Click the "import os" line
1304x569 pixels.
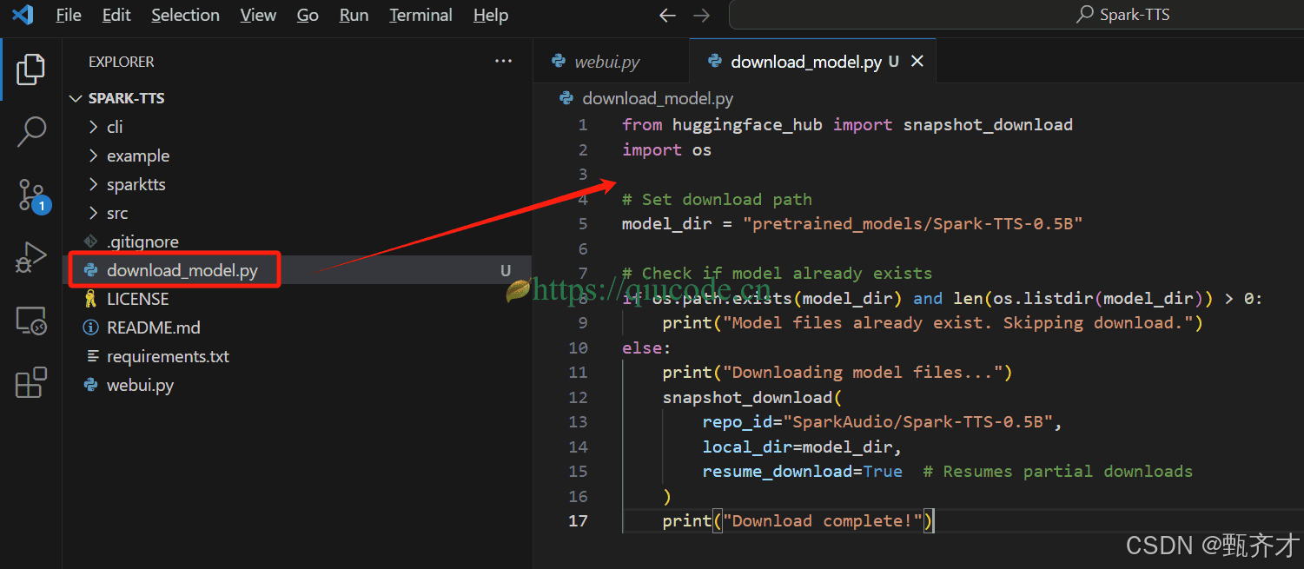[666, 150]
